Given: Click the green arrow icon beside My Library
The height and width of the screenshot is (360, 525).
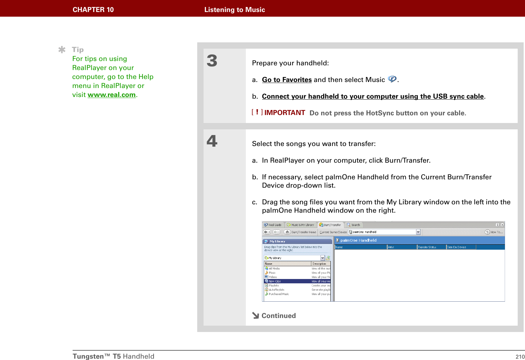Looking at the screenshot, I should (x=328, y=258).
